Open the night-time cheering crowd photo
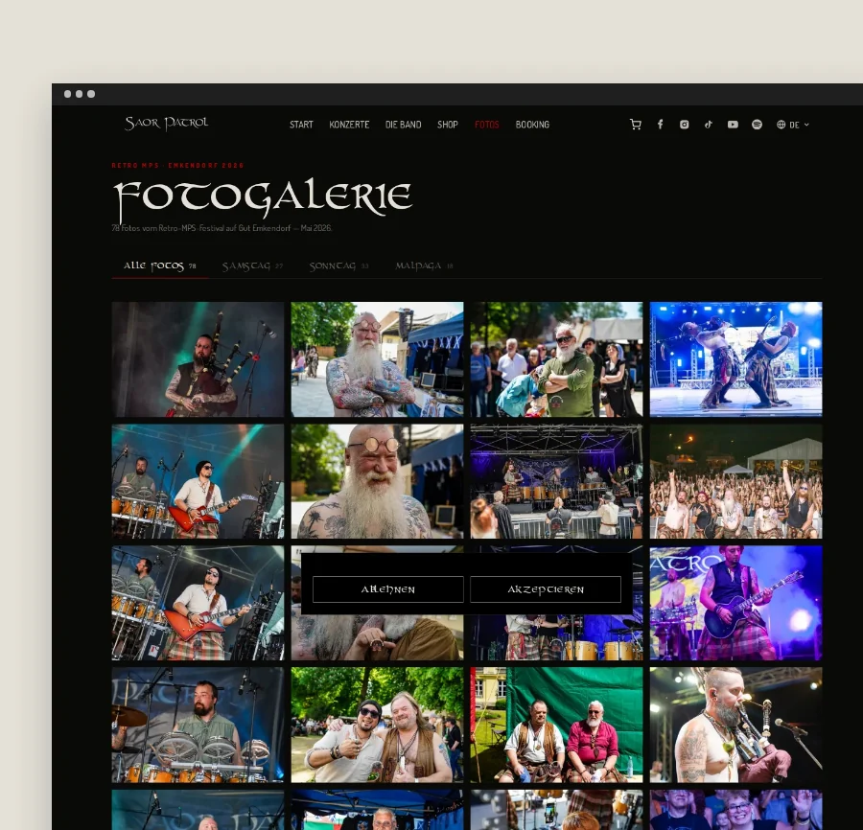This screenshot has width=863, height=830. point(735,481)
